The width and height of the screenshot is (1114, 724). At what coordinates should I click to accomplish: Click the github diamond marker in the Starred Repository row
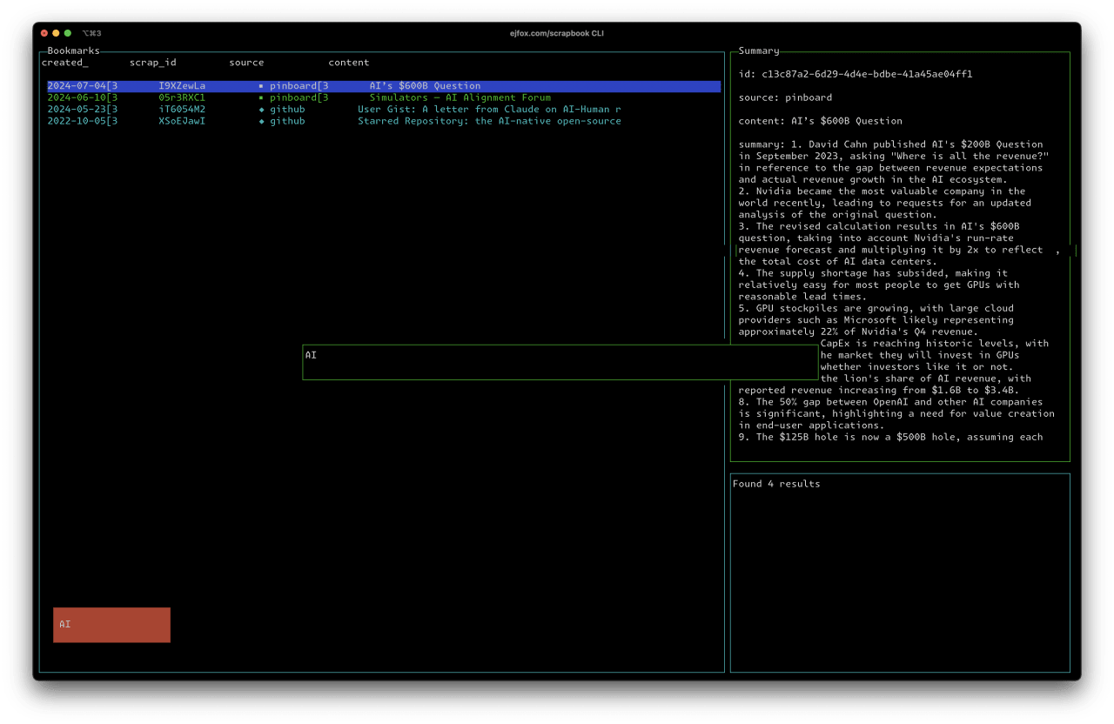261,122
